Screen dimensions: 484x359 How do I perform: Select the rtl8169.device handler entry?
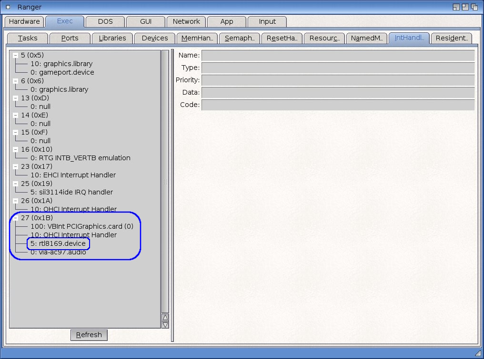click(58, 243)
